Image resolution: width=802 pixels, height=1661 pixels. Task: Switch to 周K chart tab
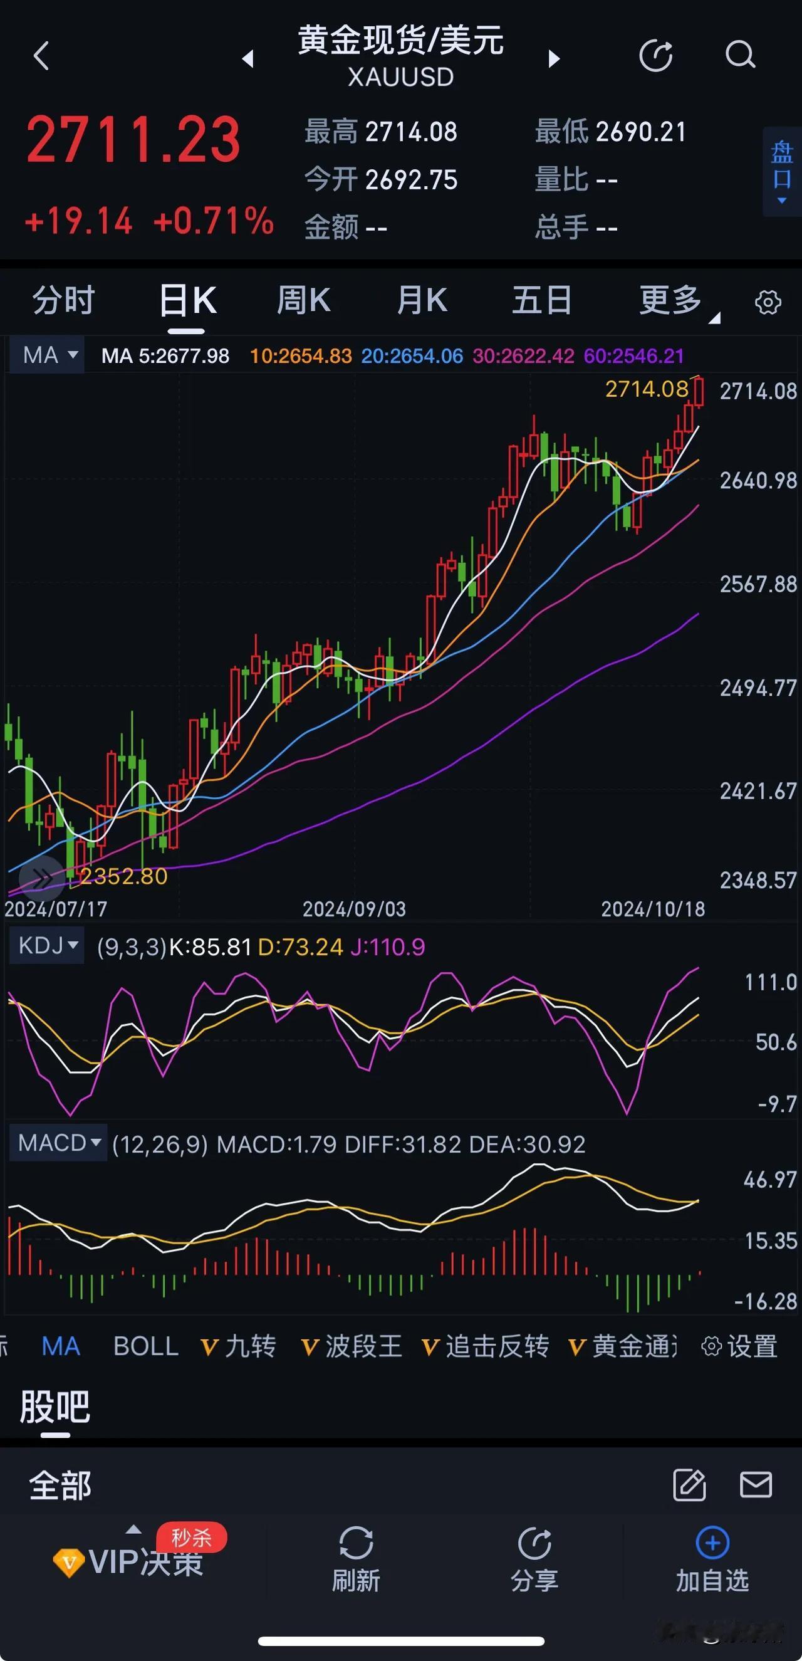303,300
